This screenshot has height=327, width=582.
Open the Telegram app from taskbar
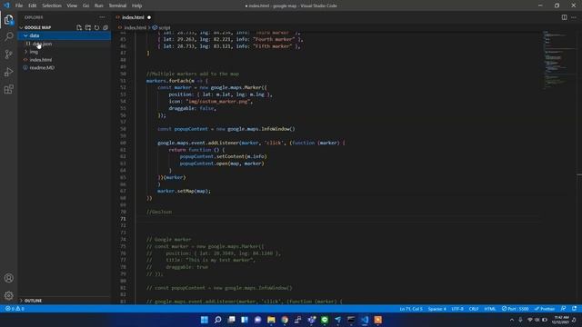coord(337,320)
